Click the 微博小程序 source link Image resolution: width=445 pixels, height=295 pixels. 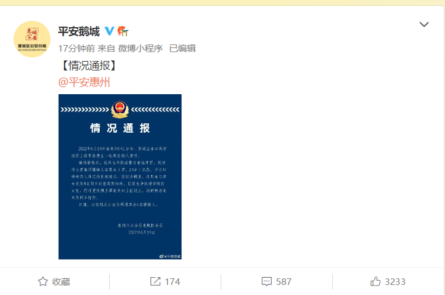click(x=140, y=49)
